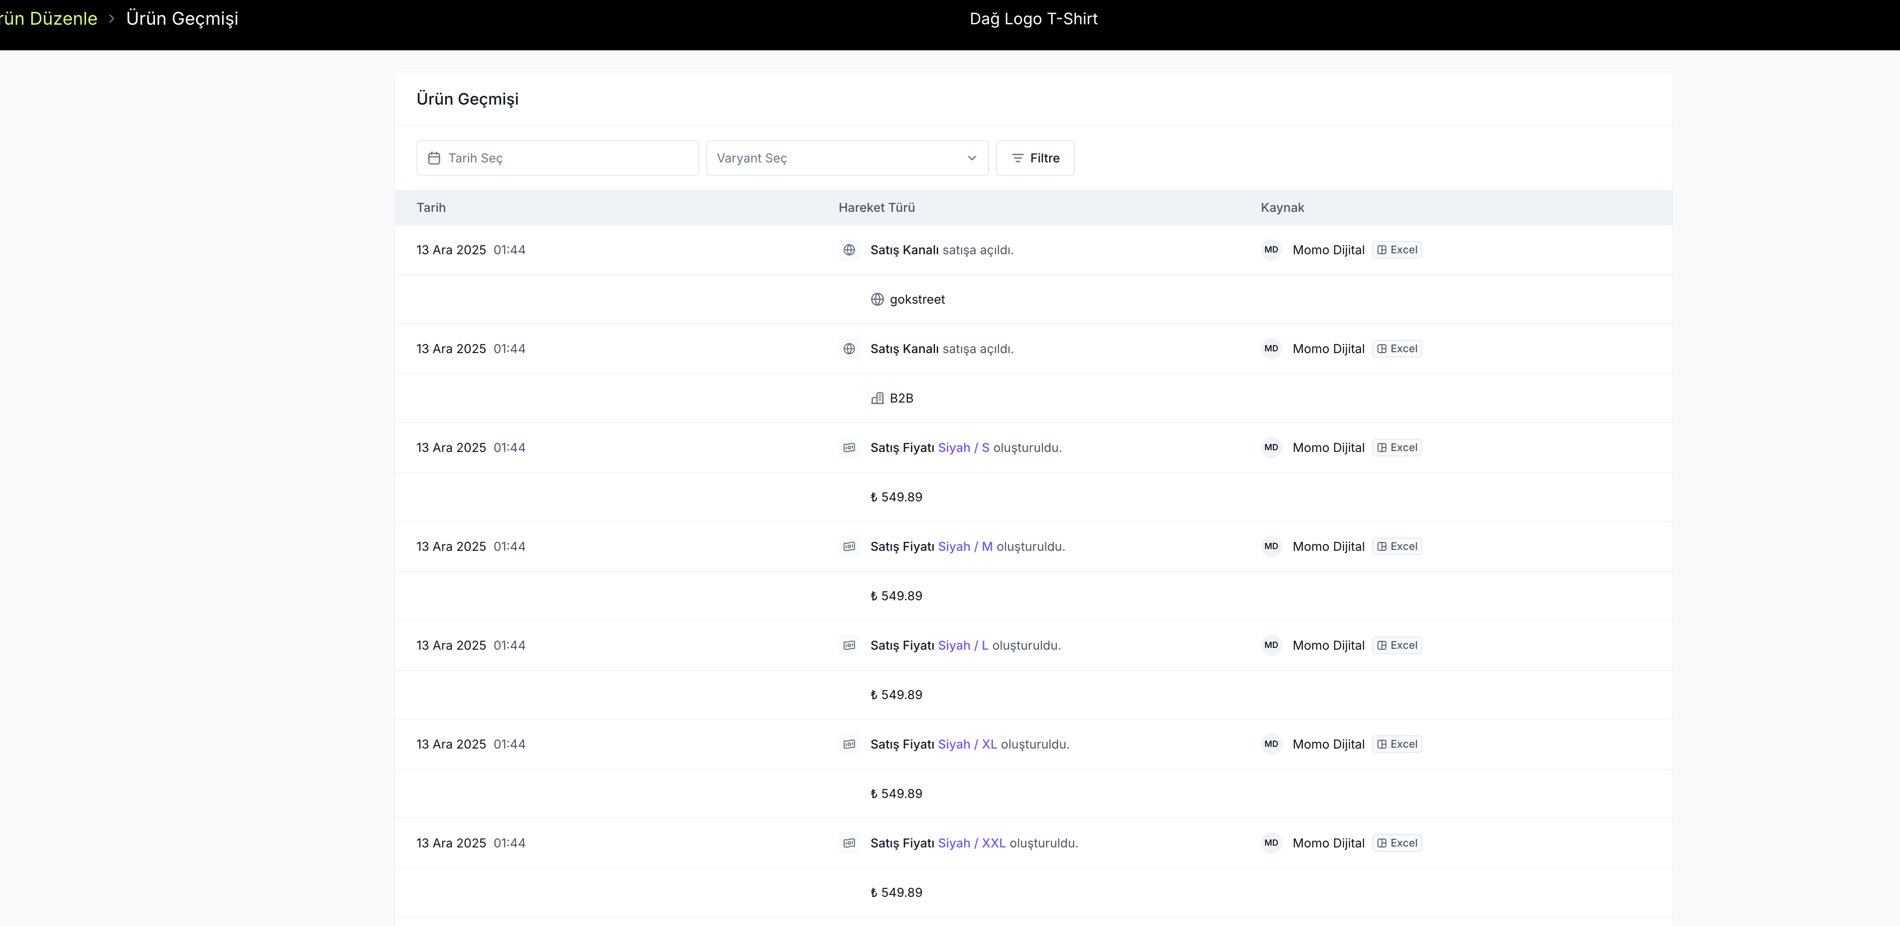Image resolution: width=1900 pixels, height=926 pixels.
Task: Click the Tarih Seç date field
Action: [557, 158]
